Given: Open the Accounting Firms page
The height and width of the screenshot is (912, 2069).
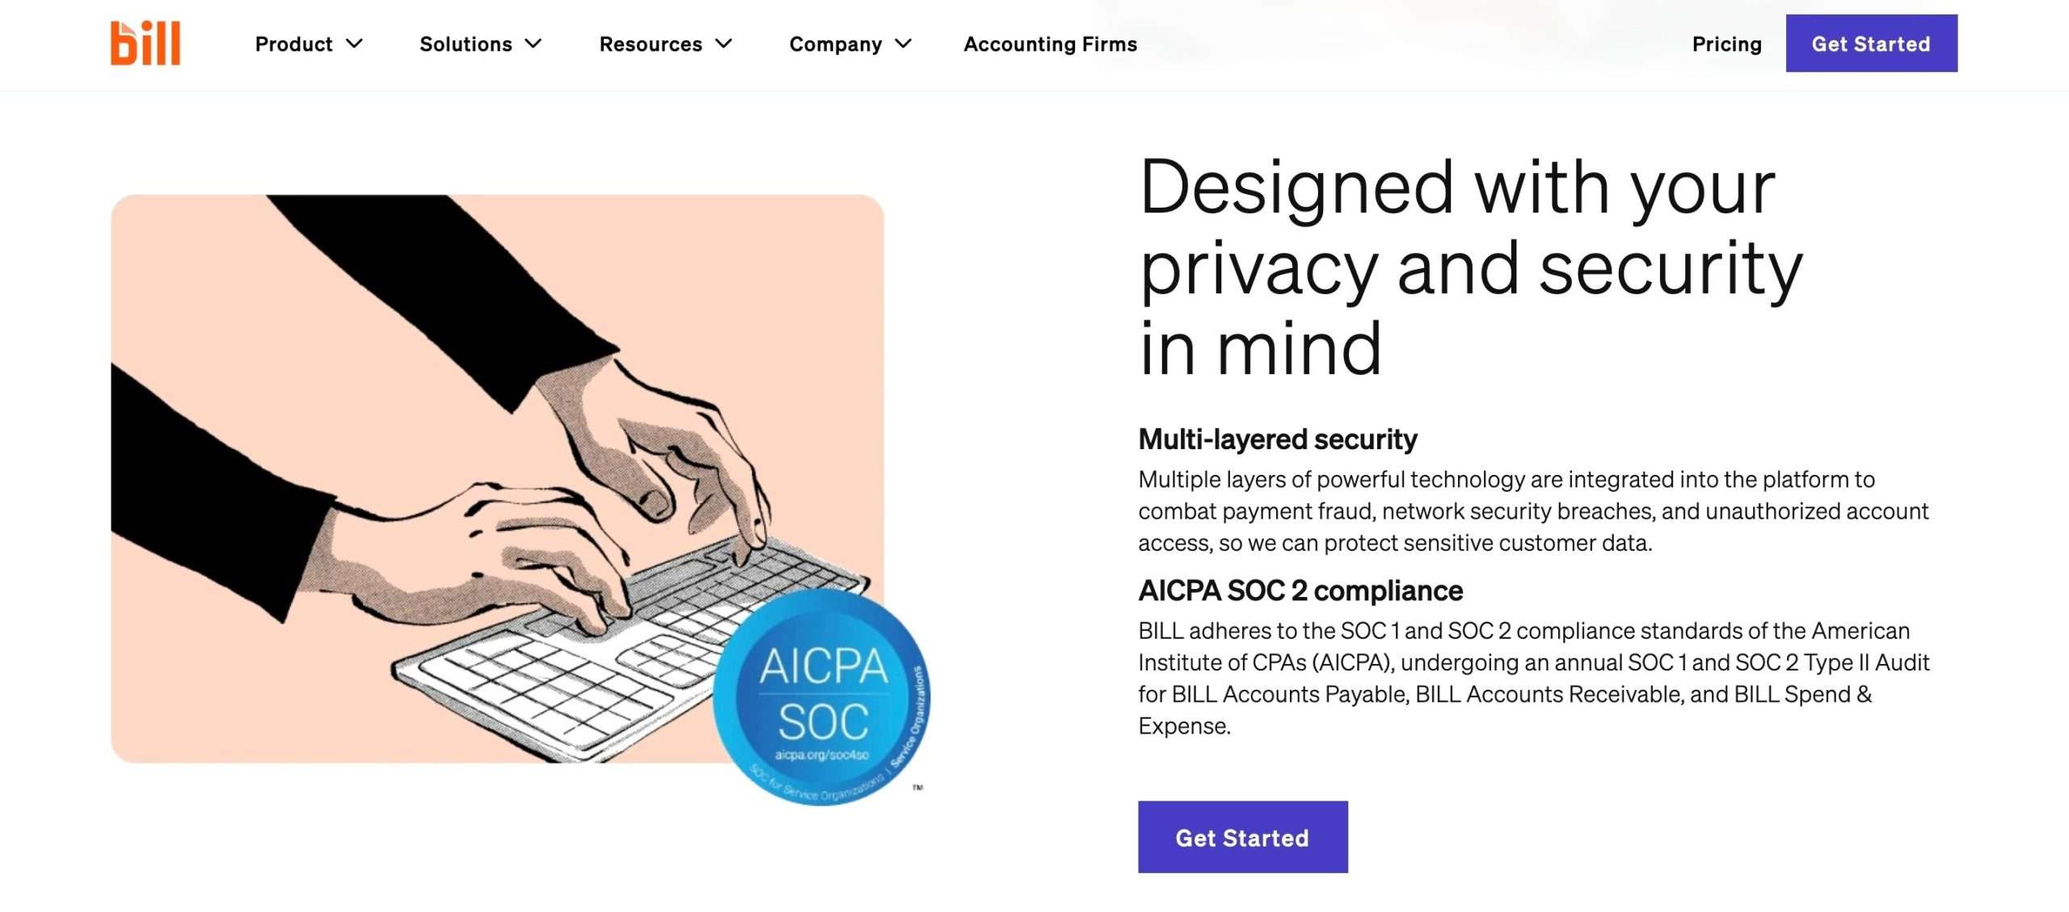Looking at the screenshot, I should tap(1048, 44).
